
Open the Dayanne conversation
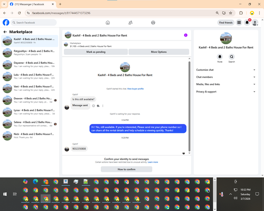click(x=30, y=64)
